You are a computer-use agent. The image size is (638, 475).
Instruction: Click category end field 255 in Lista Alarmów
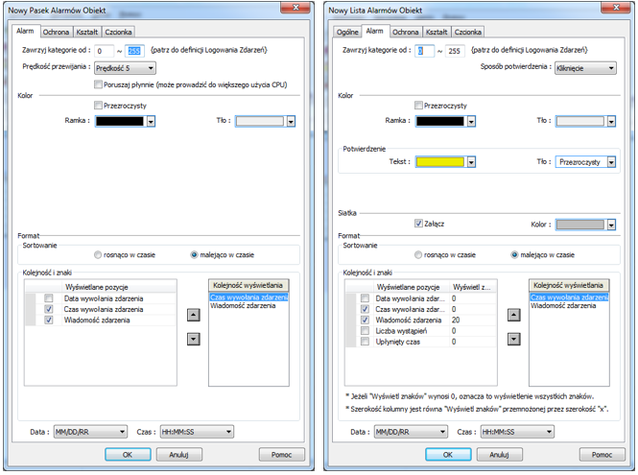pyautogui.click(x=455, y=51)
